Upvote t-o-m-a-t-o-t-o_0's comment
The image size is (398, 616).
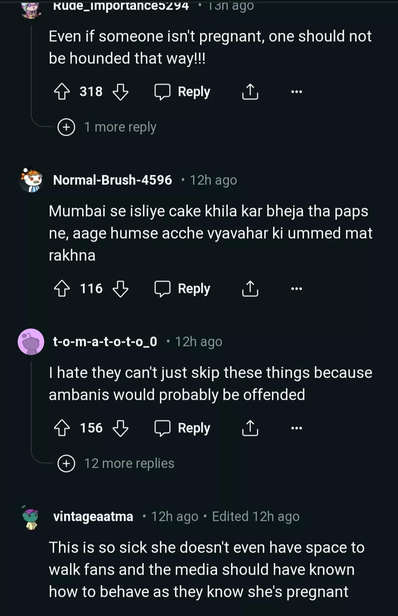62,428
